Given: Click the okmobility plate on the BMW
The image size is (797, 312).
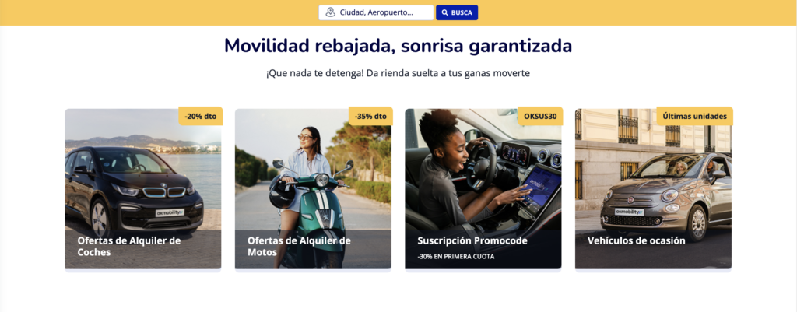Looking at the screenshot, I should (170, 212).
